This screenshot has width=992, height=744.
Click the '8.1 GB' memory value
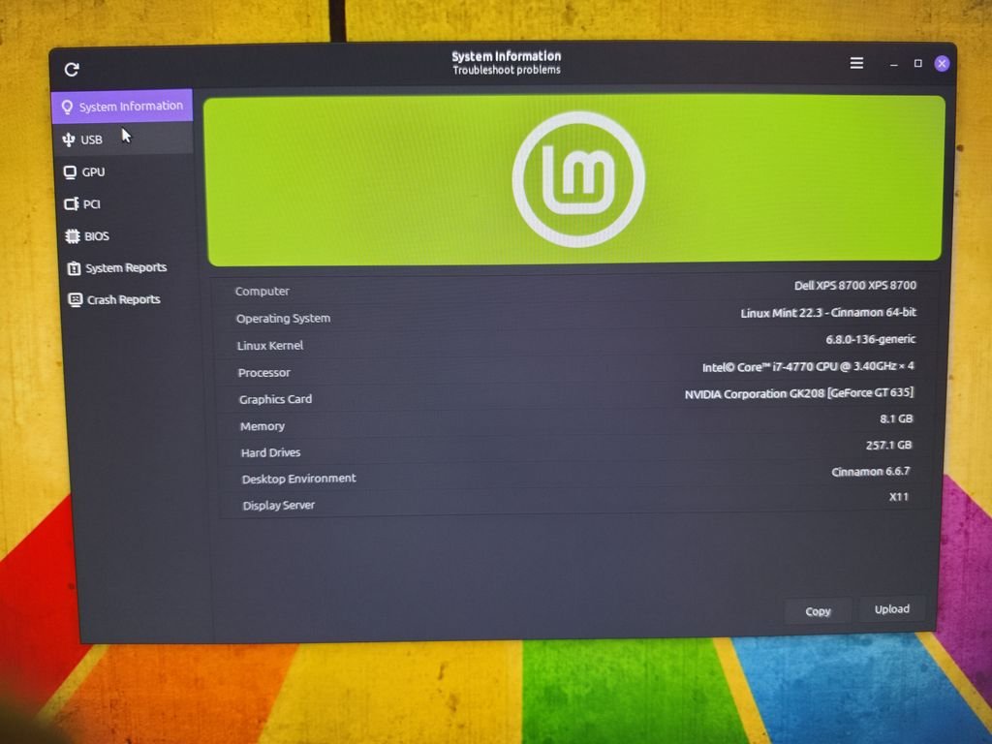[896, 418]
